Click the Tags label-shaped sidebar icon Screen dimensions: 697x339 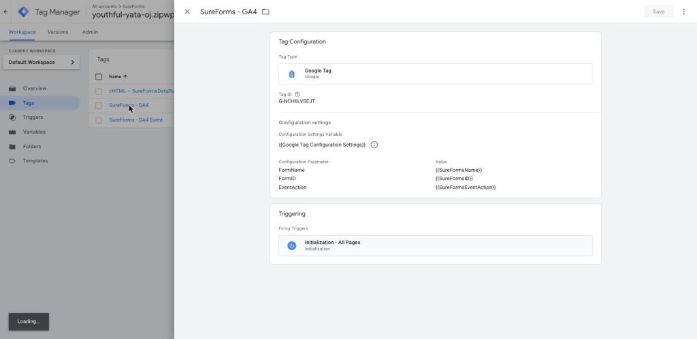click(12, 103)
